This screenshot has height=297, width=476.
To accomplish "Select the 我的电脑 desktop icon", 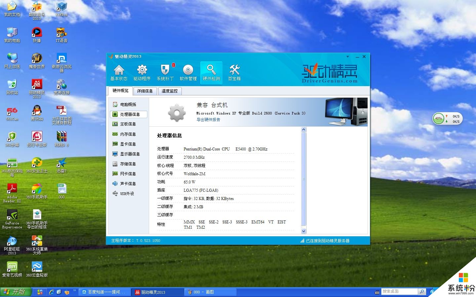I will tap(12, 35).
